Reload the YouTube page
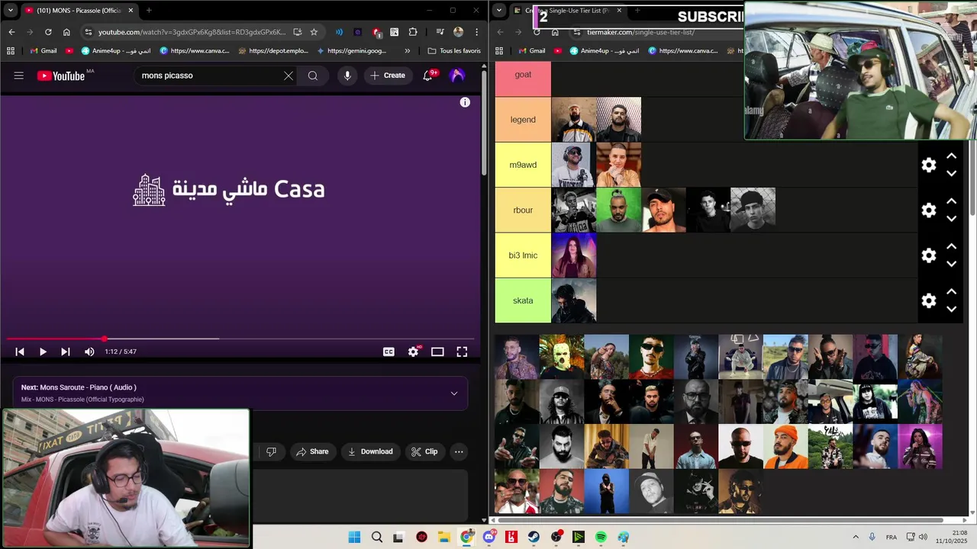This screenshot has height=549, width=977. tap(48, 32)
